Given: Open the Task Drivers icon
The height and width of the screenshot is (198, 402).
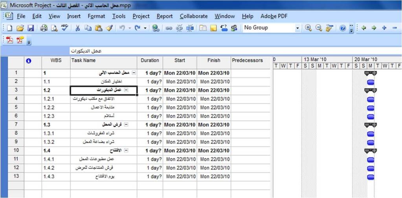Looking at the screenshot, I should (224, 28).
